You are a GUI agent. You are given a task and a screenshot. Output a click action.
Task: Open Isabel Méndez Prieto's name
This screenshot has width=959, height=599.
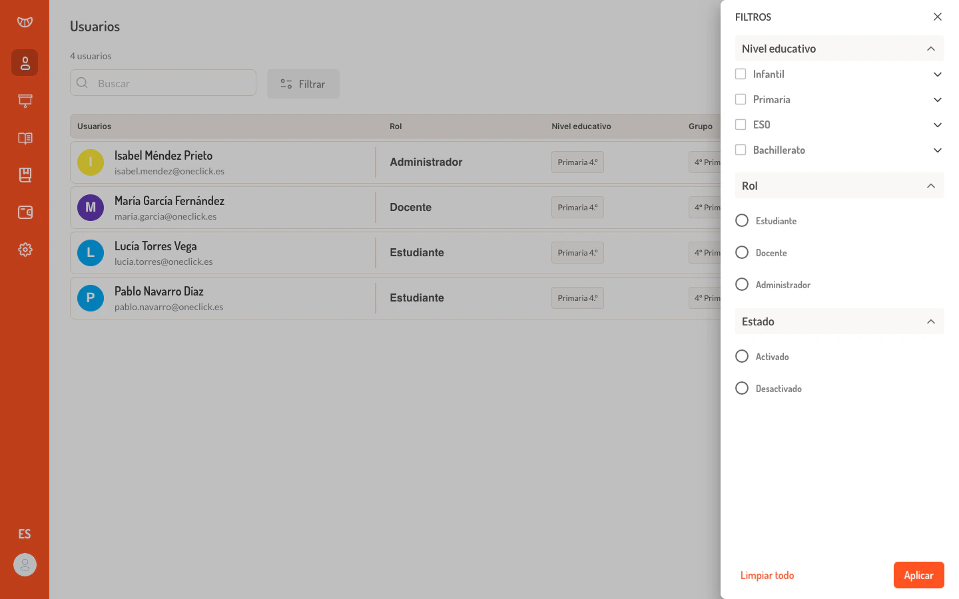(x=163, y=155)
